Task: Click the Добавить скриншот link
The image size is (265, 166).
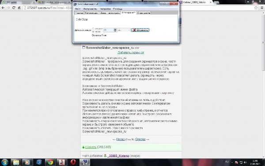Action: click(x=131, y=53)
